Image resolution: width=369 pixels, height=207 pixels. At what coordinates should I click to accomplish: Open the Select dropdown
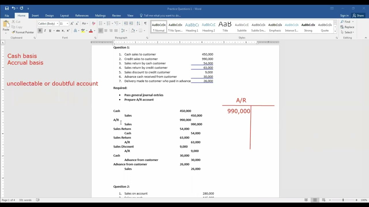pyautogui.click(x=347, y=32)
